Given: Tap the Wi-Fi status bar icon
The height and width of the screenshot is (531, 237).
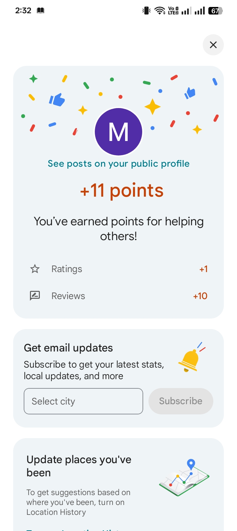Looking at the screenshot, I should click(160, 11).
